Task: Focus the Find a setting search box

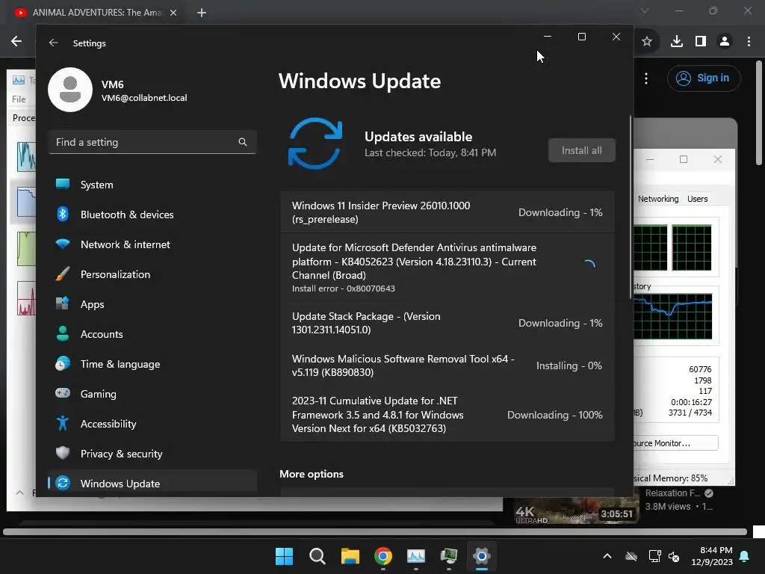Action: click(x=152, y=142)
